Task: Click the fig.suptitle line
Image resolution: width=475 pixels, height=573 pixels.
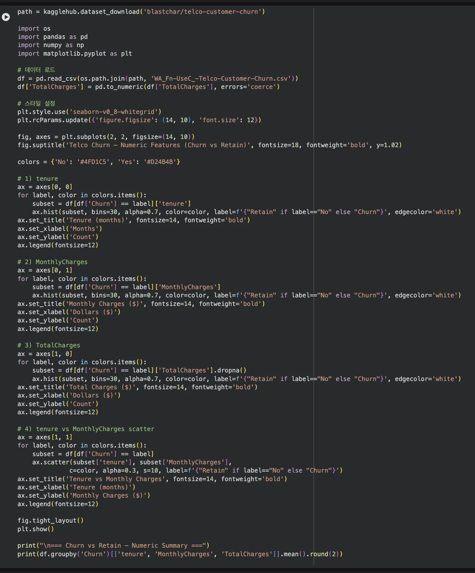Action: tap(209, 145)
